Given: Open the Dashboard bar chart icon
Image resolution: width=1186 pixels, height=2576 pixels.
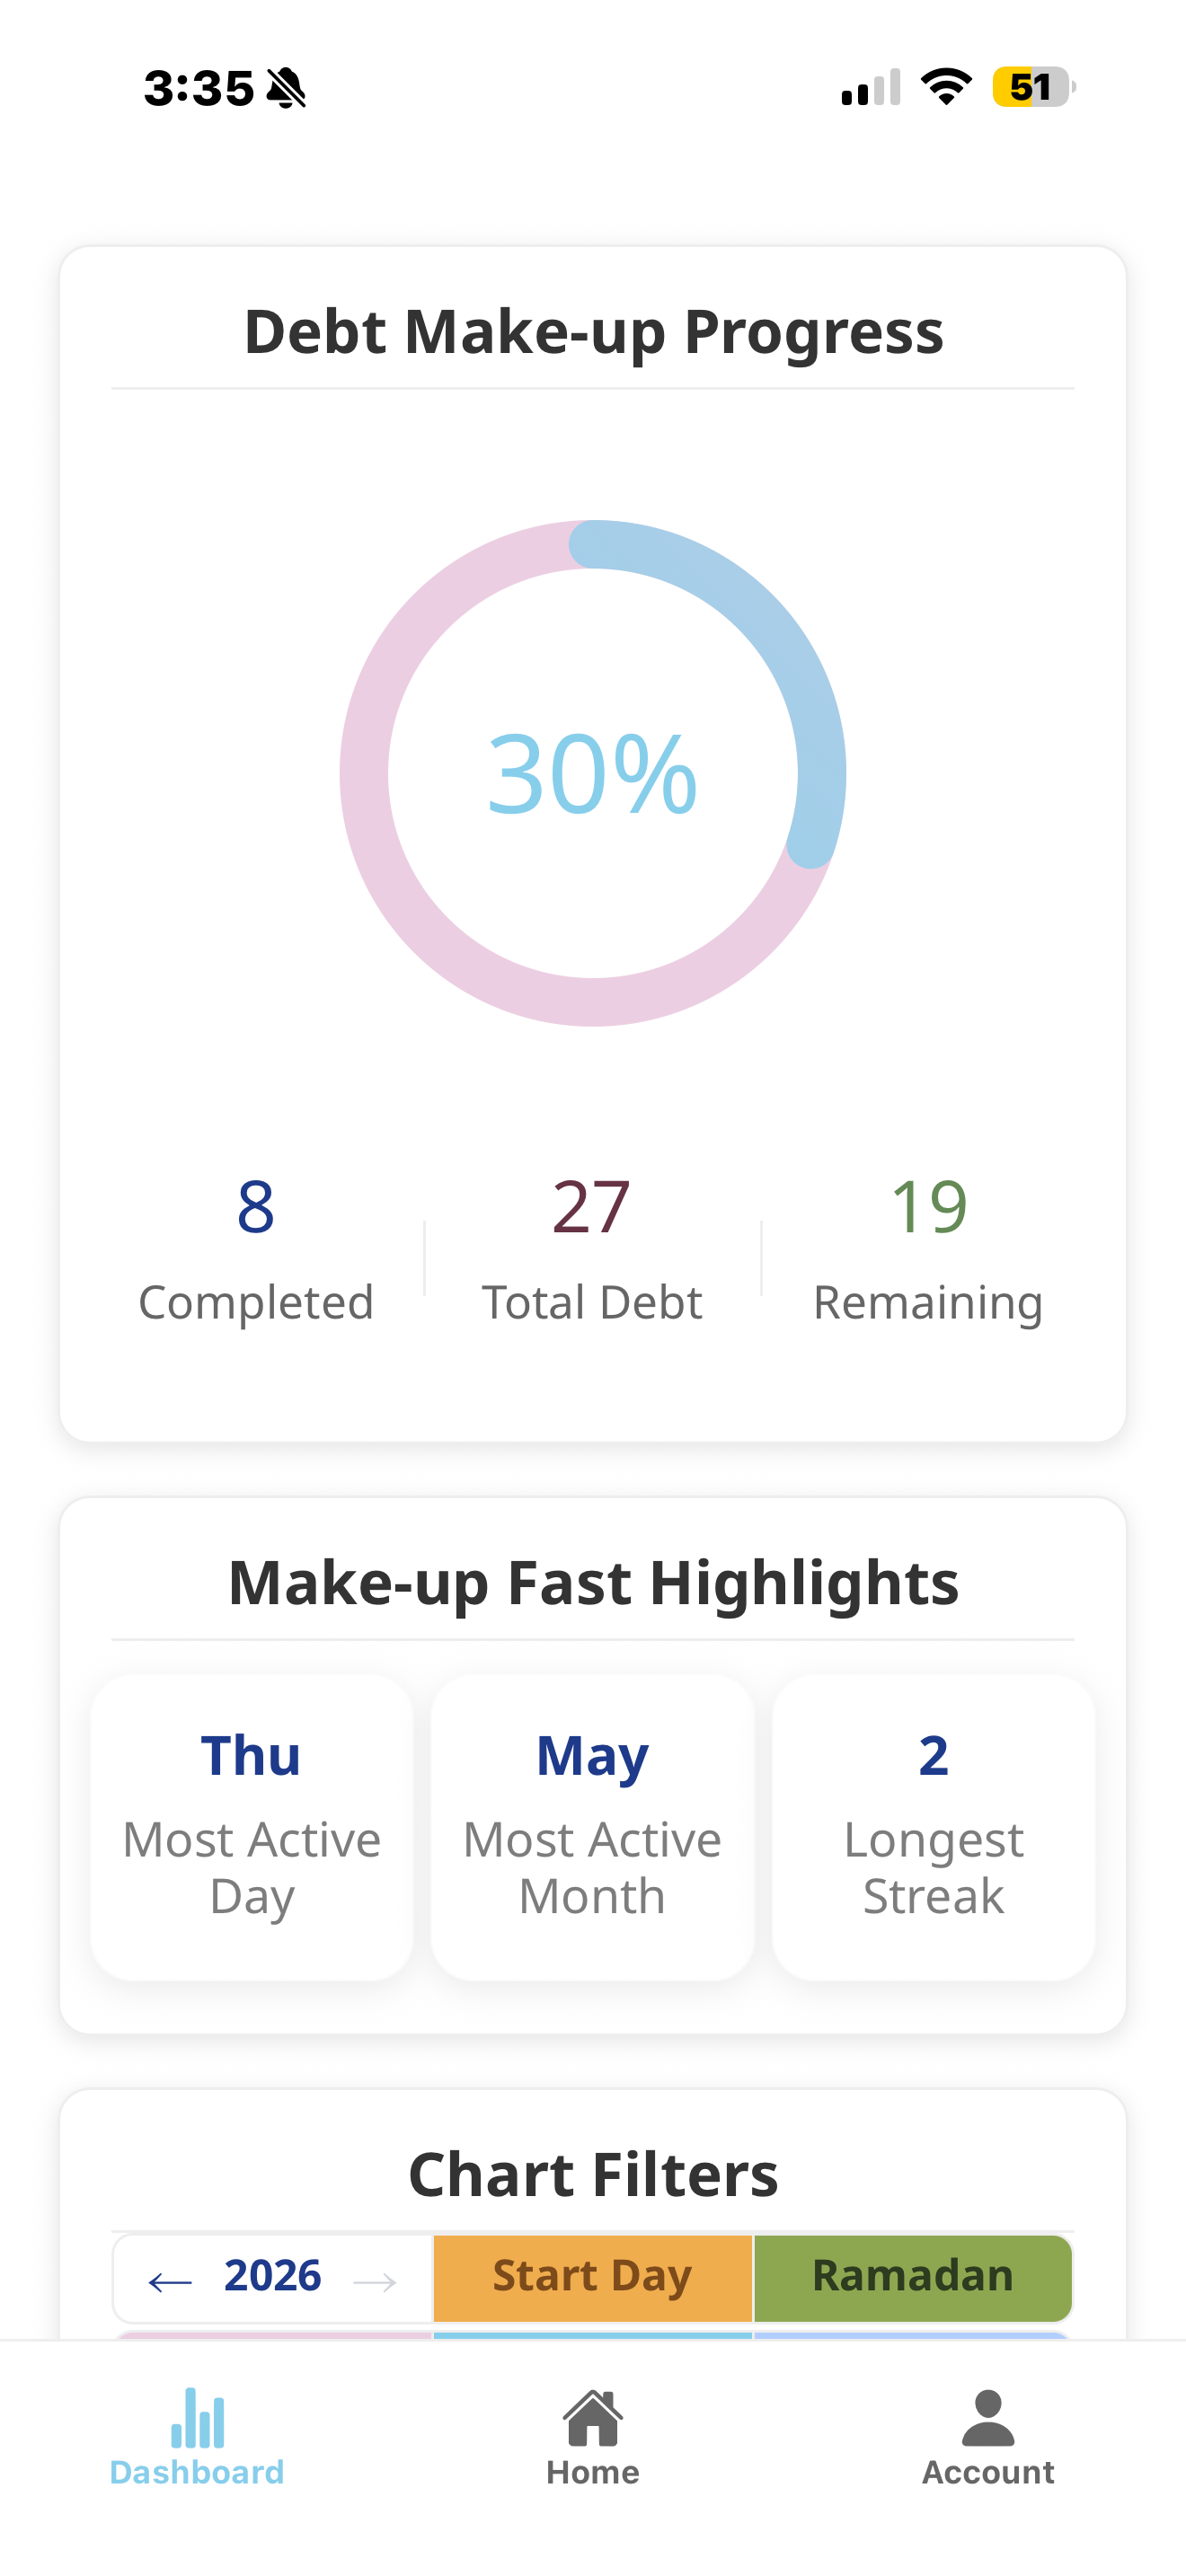Looking at the screenshot, I should (x=197, y=2419).
